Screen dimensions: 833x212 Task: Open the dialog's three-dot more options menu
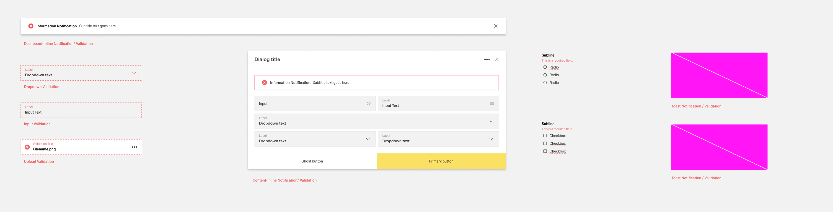[487, 59]
